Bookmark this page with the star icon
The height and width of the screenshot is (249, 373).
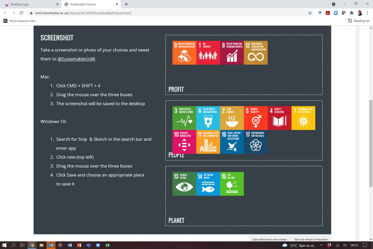(x=310, y=13)
